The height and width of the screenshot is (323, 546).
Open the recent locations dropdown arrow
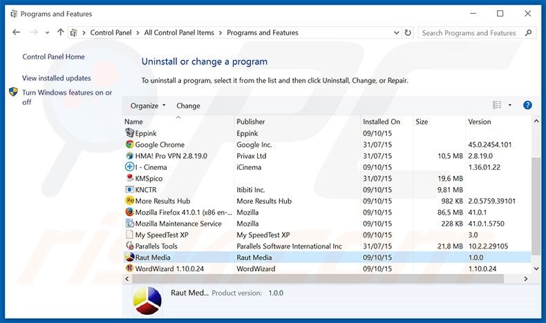click(48, 32)
